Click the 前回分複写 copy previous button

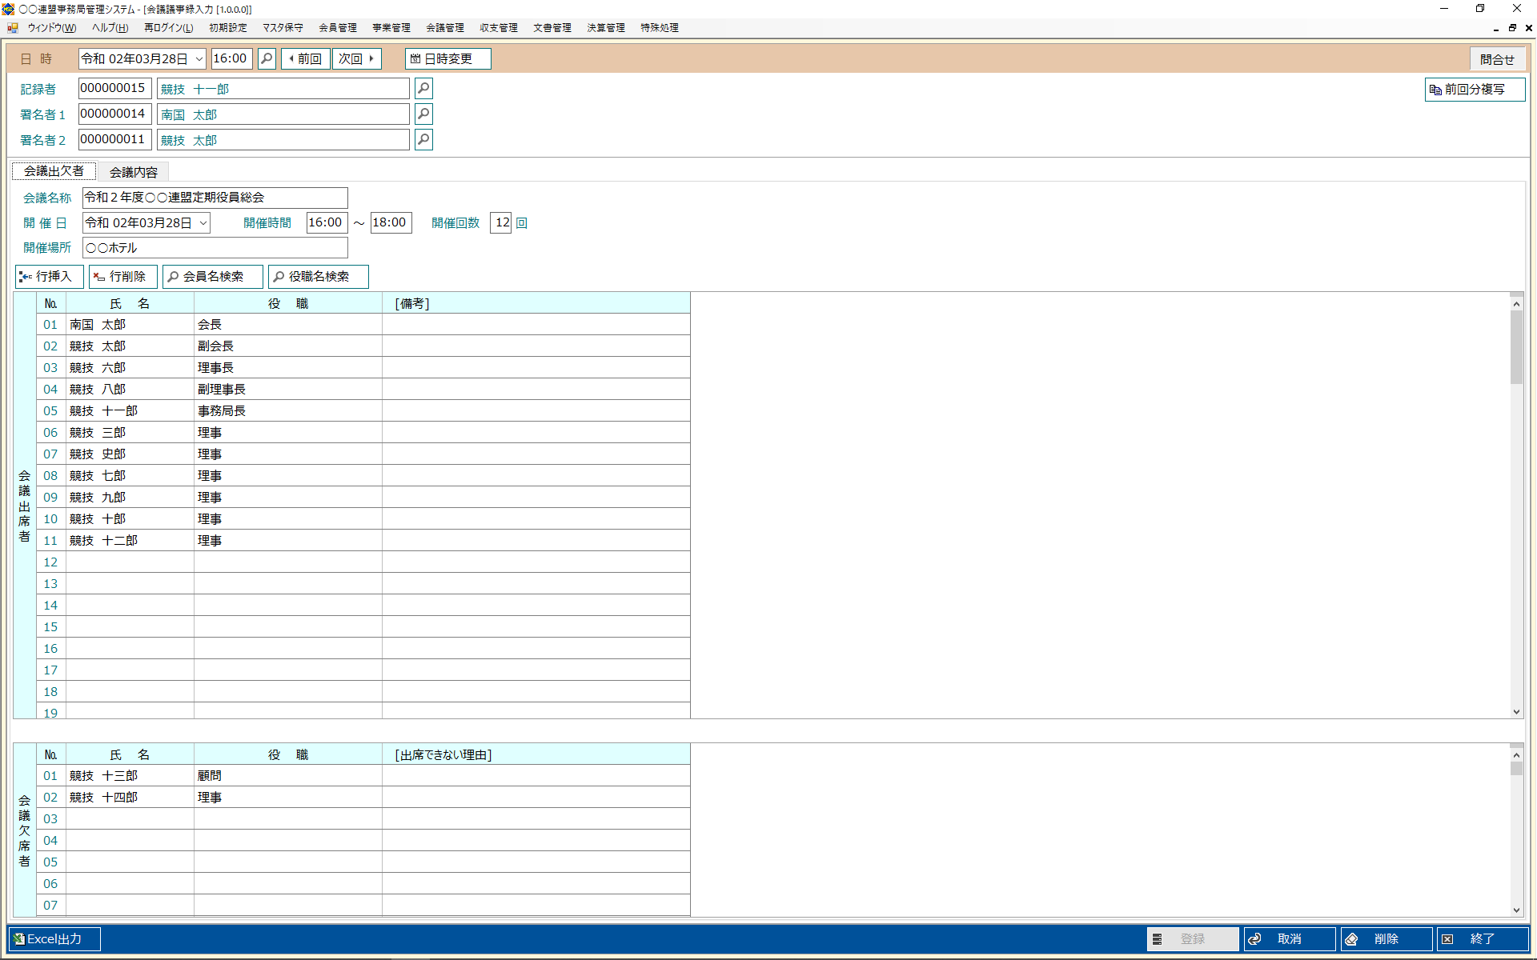coord(1474,90)
